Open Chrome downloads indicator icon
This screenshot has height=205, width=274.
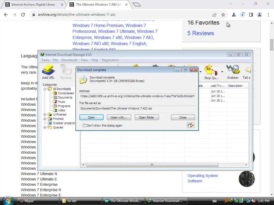click(x=242, y=15)
